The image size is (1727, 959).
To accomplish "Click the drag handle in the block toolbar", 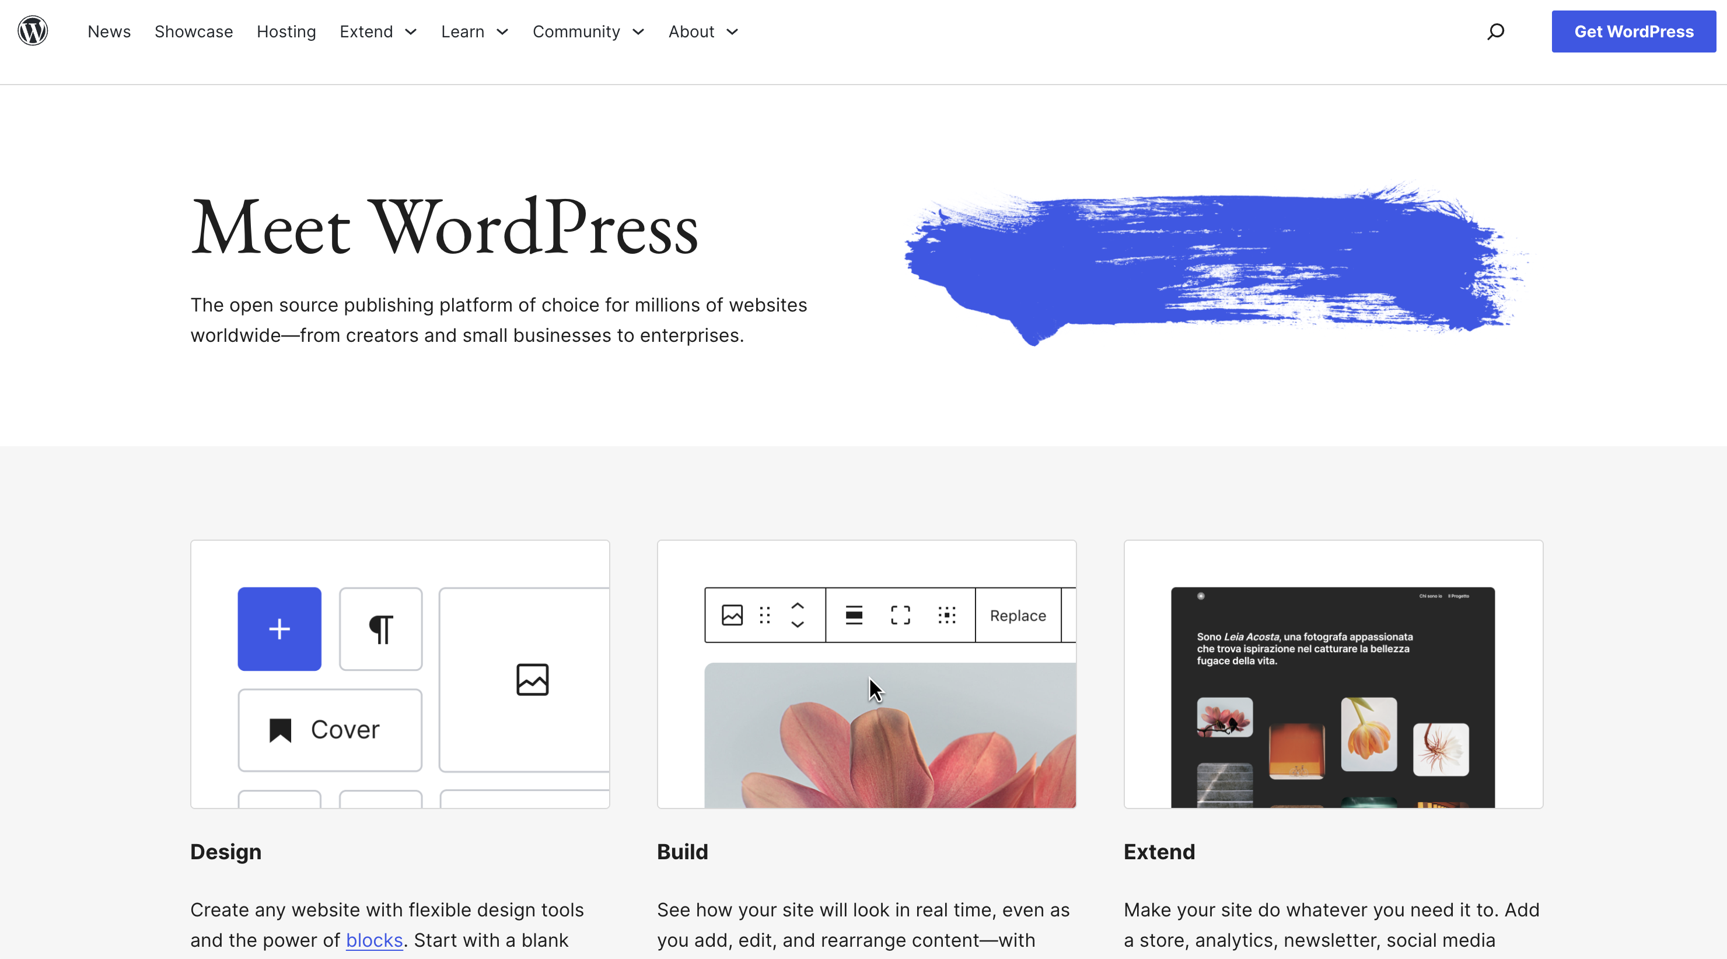I will [764, 614].
